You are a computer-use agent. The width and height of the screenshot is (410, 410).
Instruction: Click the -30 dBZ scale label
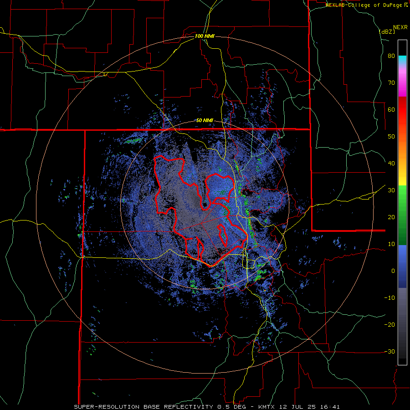point(389,352)
